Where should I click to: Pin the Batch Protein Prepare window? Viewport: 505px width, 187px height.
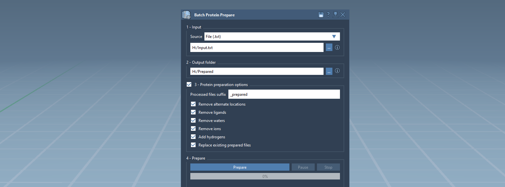click(335, 15)
